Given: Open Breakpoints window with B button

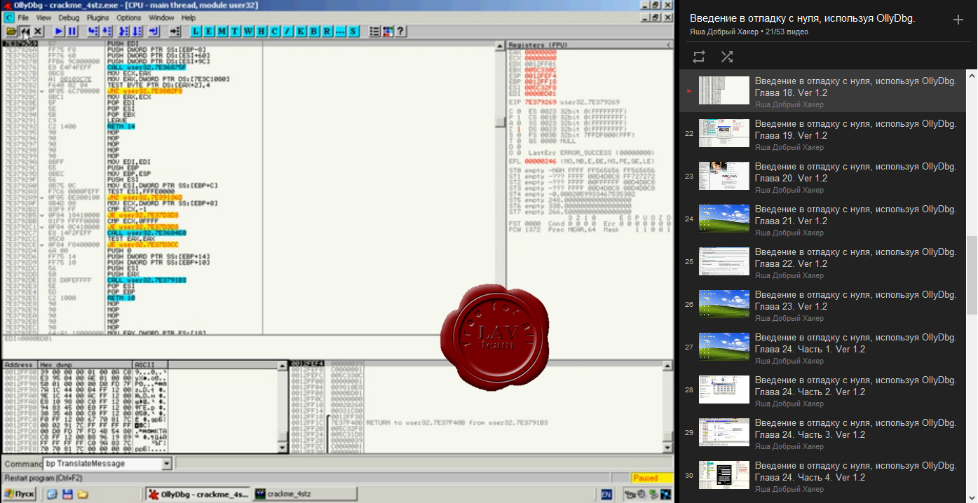Looking at the screenshot, I should pyautogui.click(x=313, y=31).
